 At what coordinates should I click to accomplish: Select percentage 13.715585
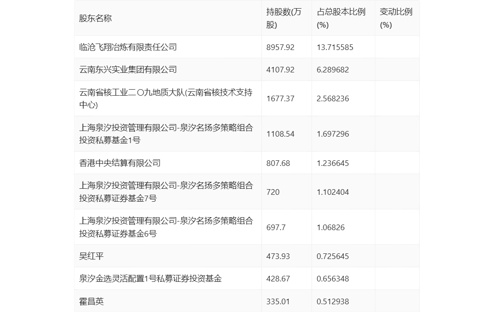coord(335,47)
